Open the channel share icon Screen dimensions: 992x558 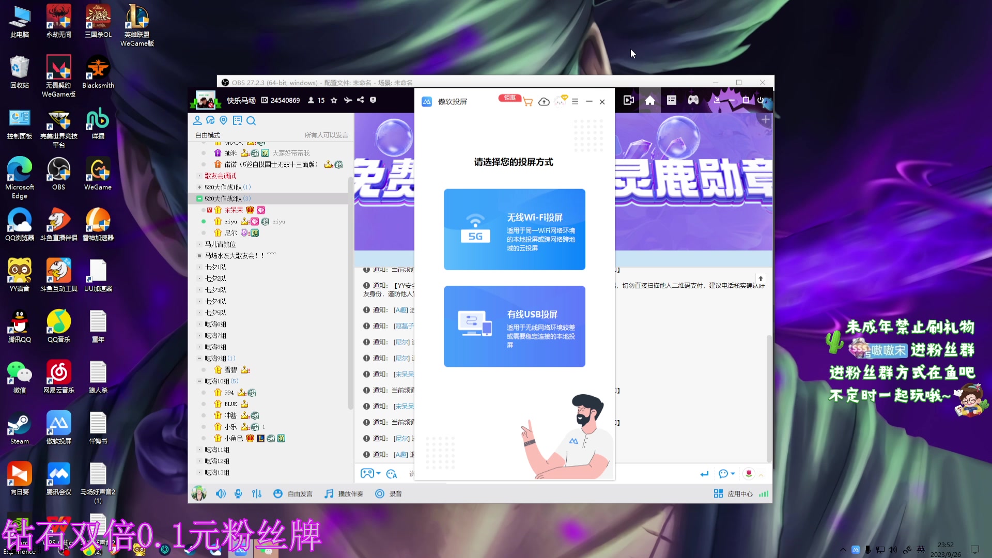tap(360, 100)
